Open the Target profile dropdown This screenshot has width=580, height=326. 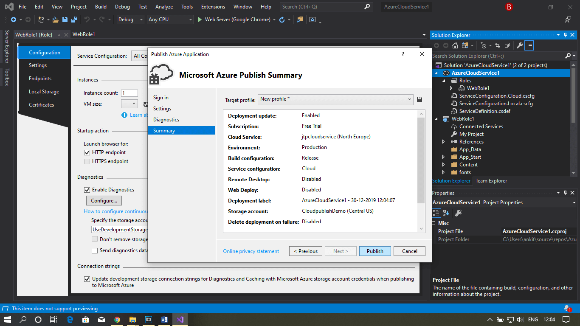(335, 99)
